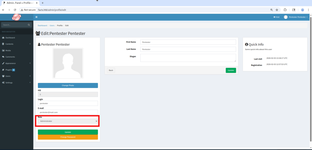
Task: Expand the Settings submenu chevron
Action: 30,83
